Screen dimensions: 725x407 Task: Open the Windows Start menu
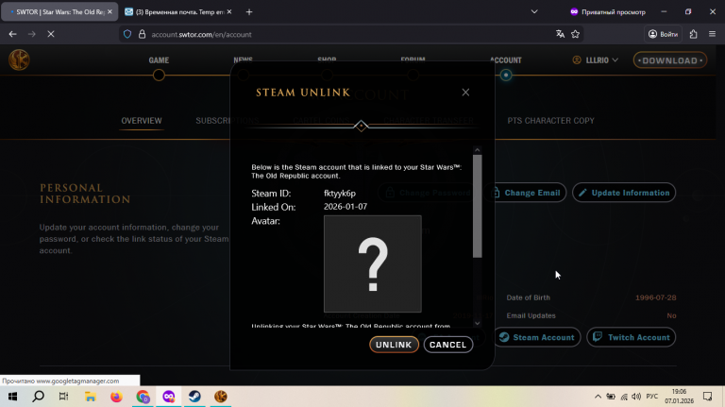tap(12, 397)
